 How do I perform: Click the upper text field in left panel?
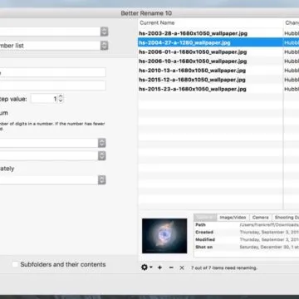tap(52, 72)
